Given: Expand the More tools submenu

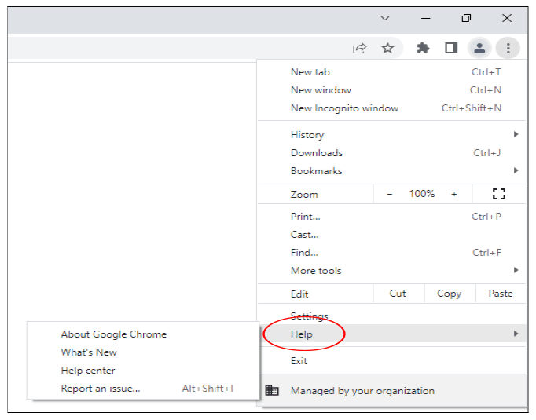Looking at the screenshot, I should coord(391,271).
